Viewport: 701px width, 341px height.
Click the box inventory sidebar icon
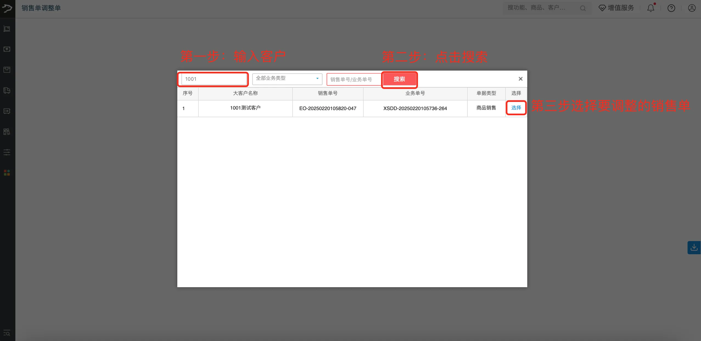[7, 70]
